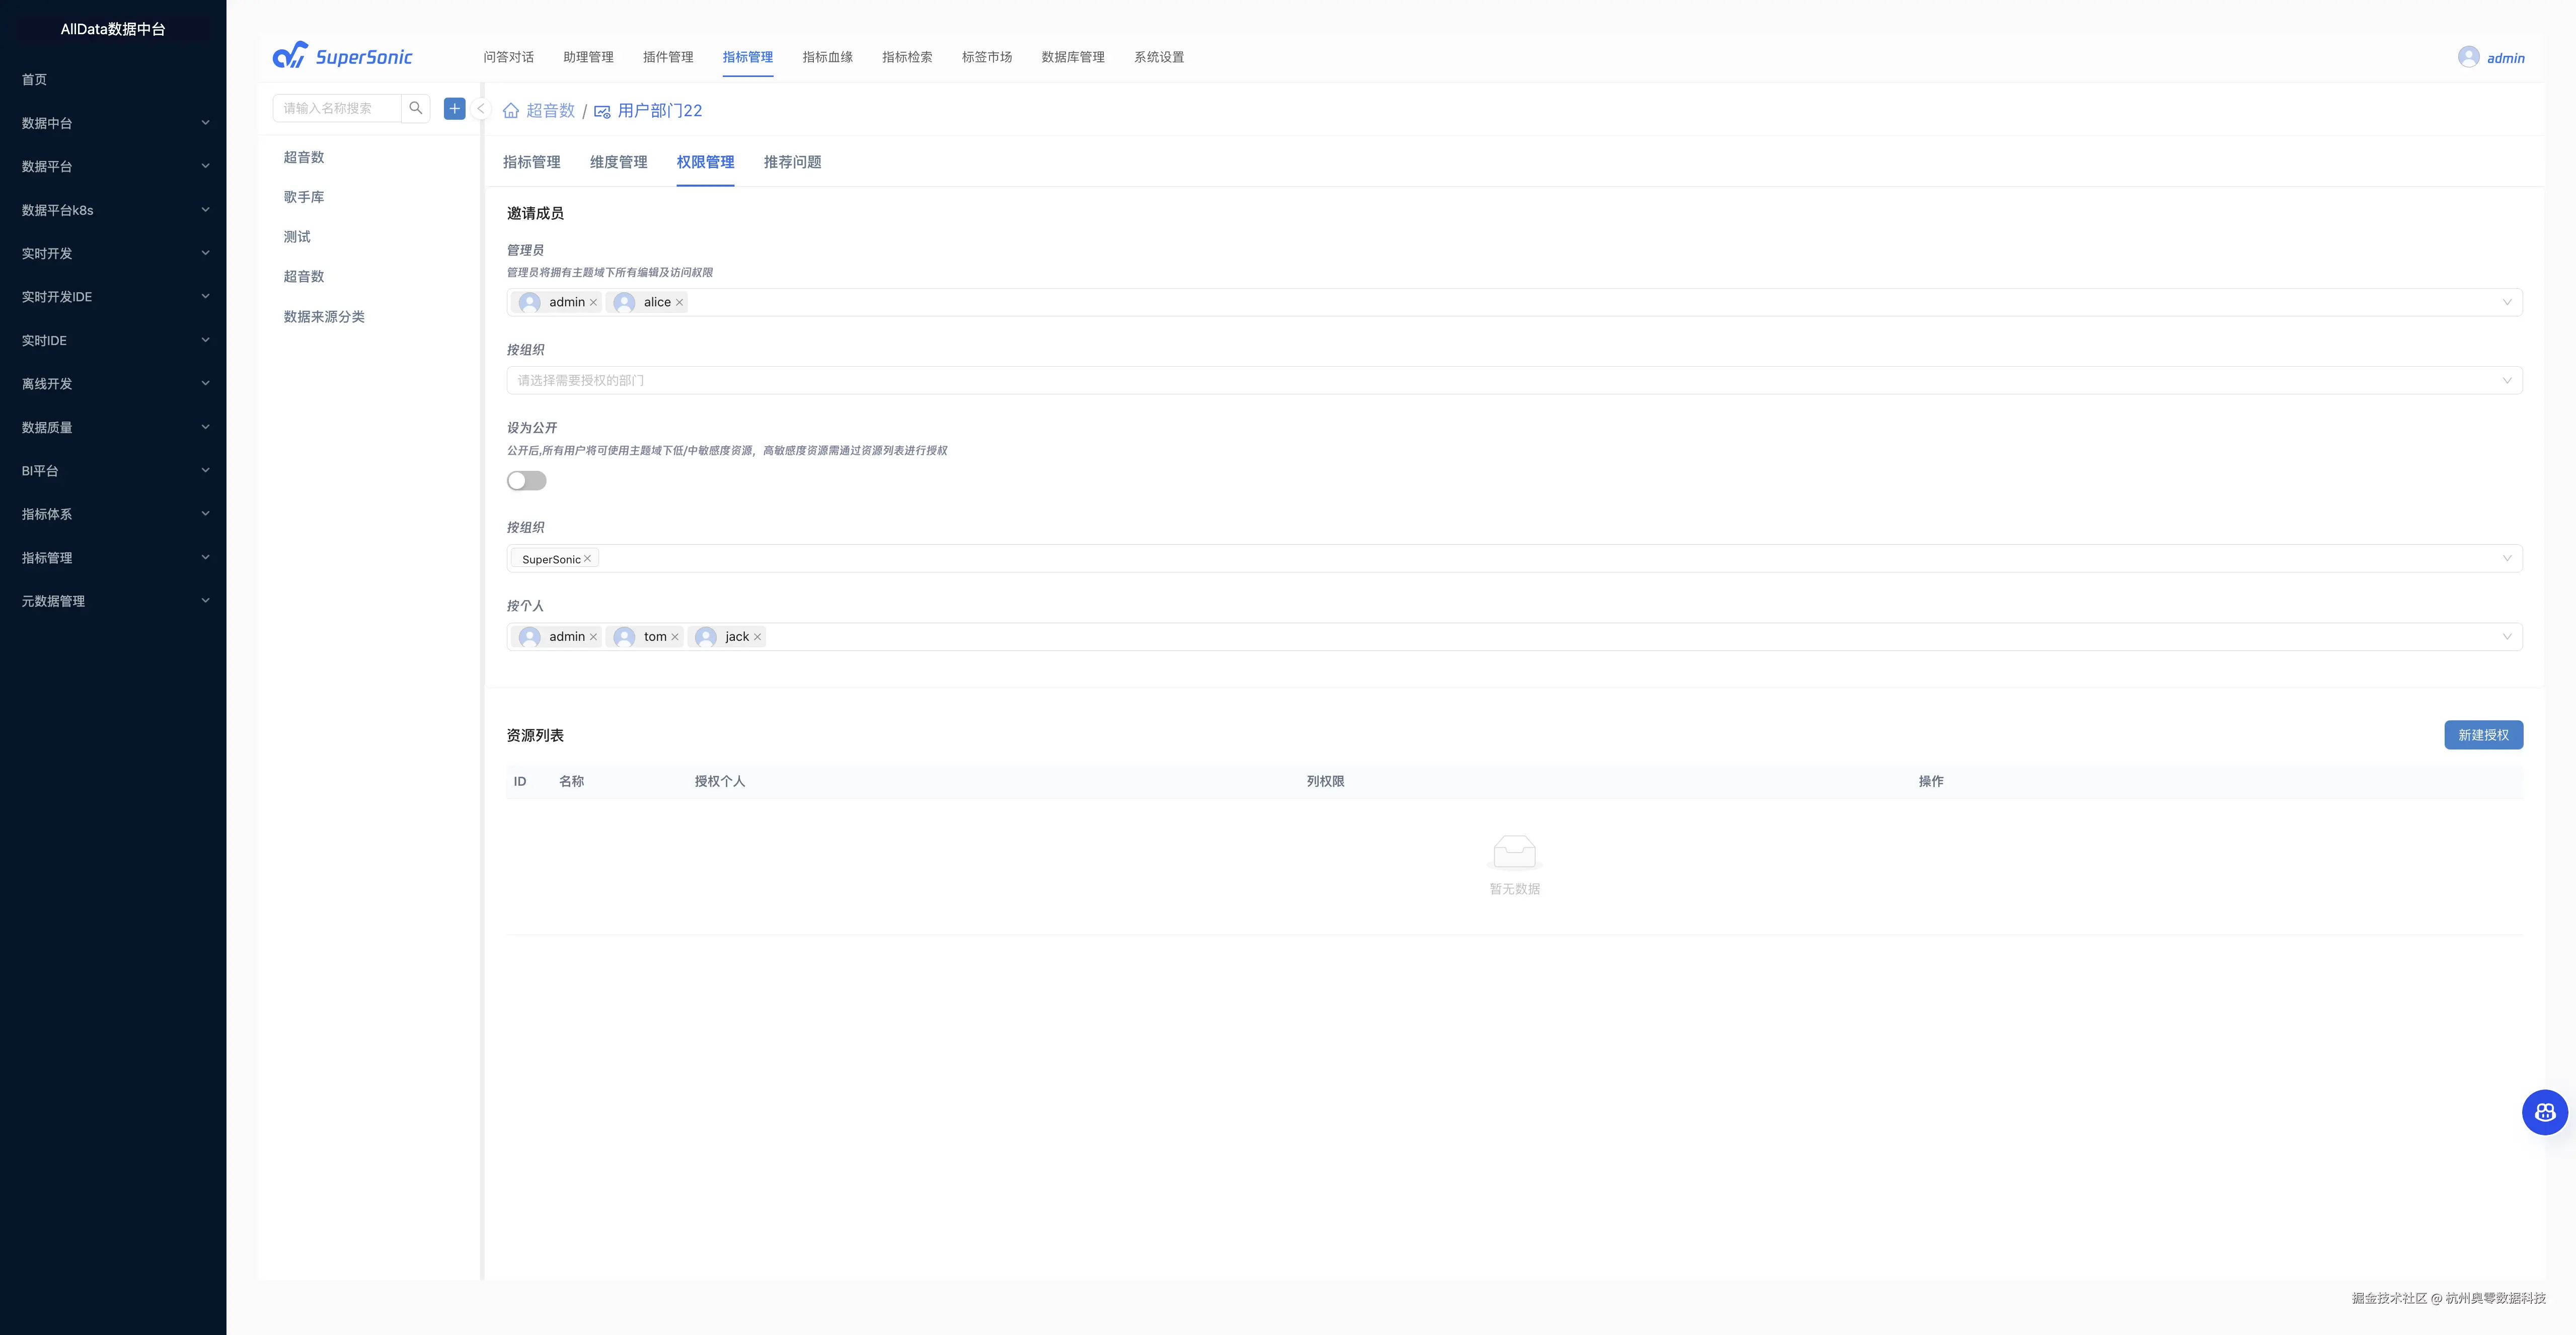Open the 指标血缘 top menu
Screen dimensions: 2576x1335
(827, 57)
